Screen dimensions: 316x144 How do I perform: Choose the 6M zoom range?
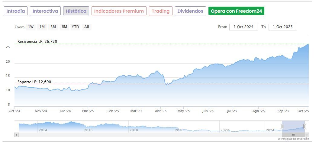(64, 27)
